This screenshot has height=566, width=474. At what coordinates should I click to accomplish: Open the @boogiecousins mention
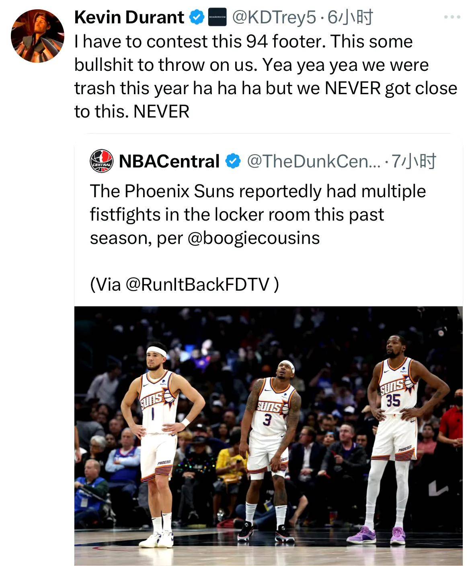click(x=253, y=238)
